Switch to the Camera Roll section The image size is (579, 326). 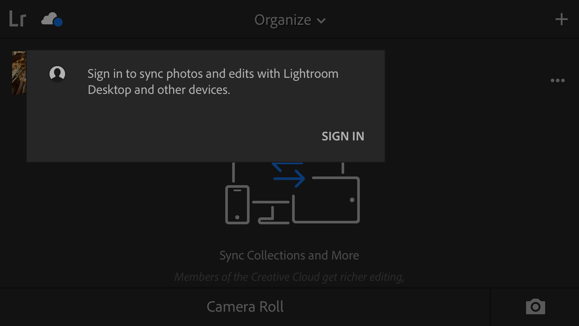245,306
